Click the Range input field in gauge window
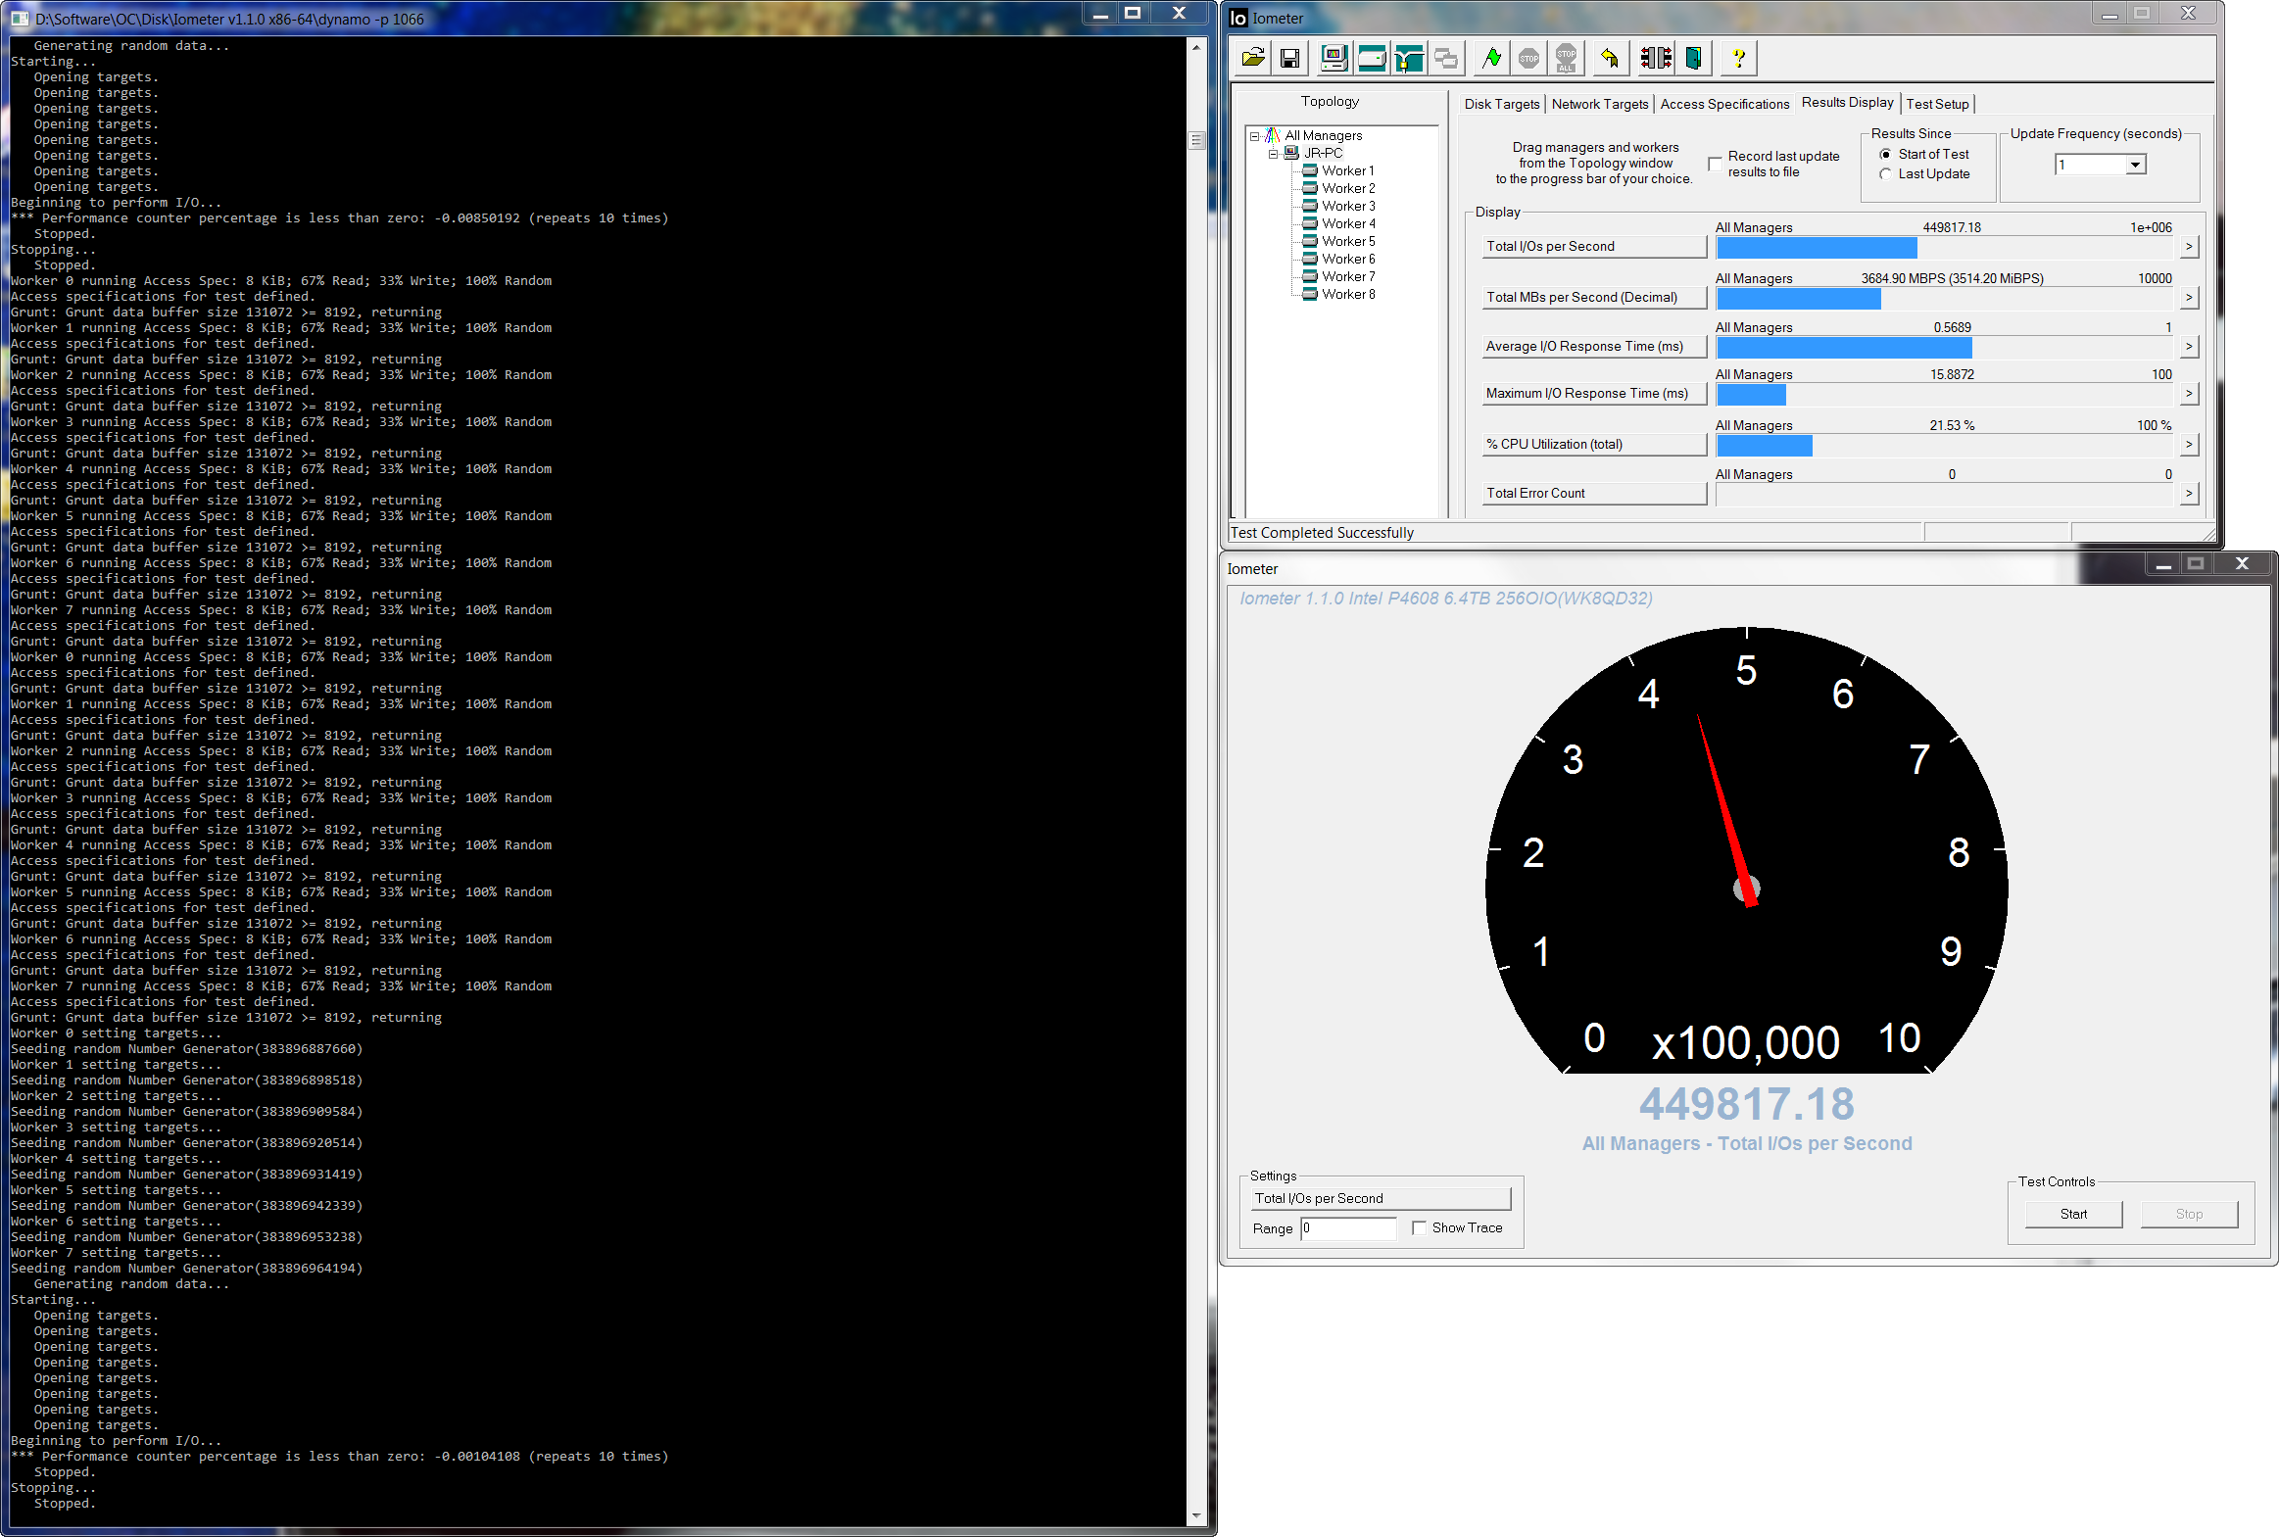 (x=1348, y=1228)
